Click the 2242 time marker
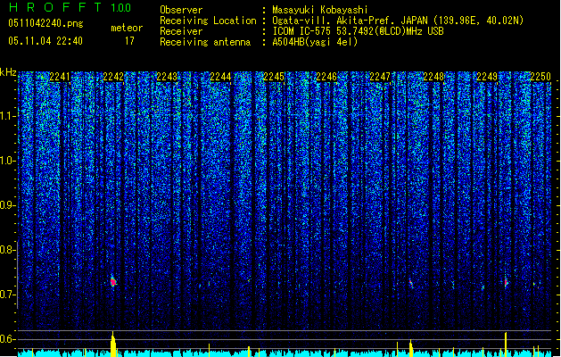 click(x=113, y=77)
